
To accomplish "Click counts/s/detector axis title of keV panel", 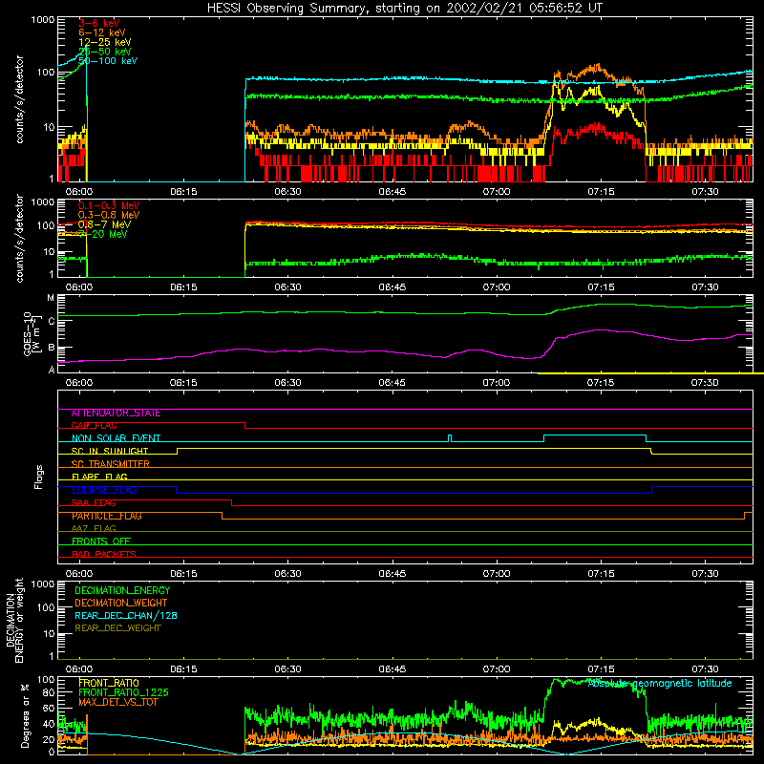I will [19, 99].
